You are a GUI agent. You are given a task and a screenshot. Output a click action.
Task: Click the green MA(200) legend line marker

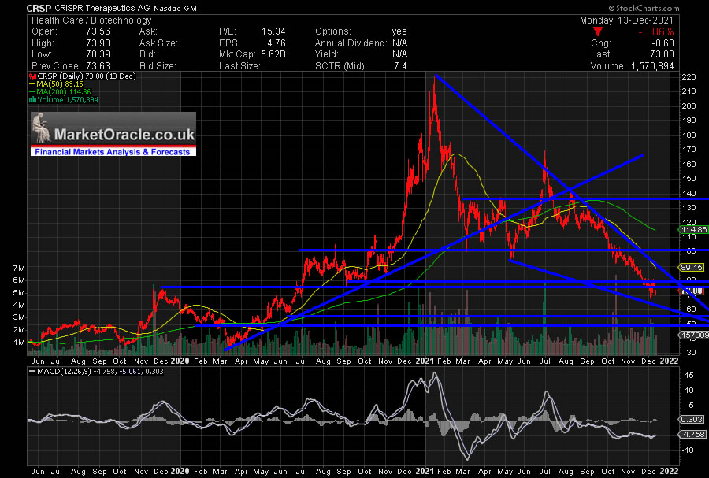pyautogui.click(x=31, y=90)
